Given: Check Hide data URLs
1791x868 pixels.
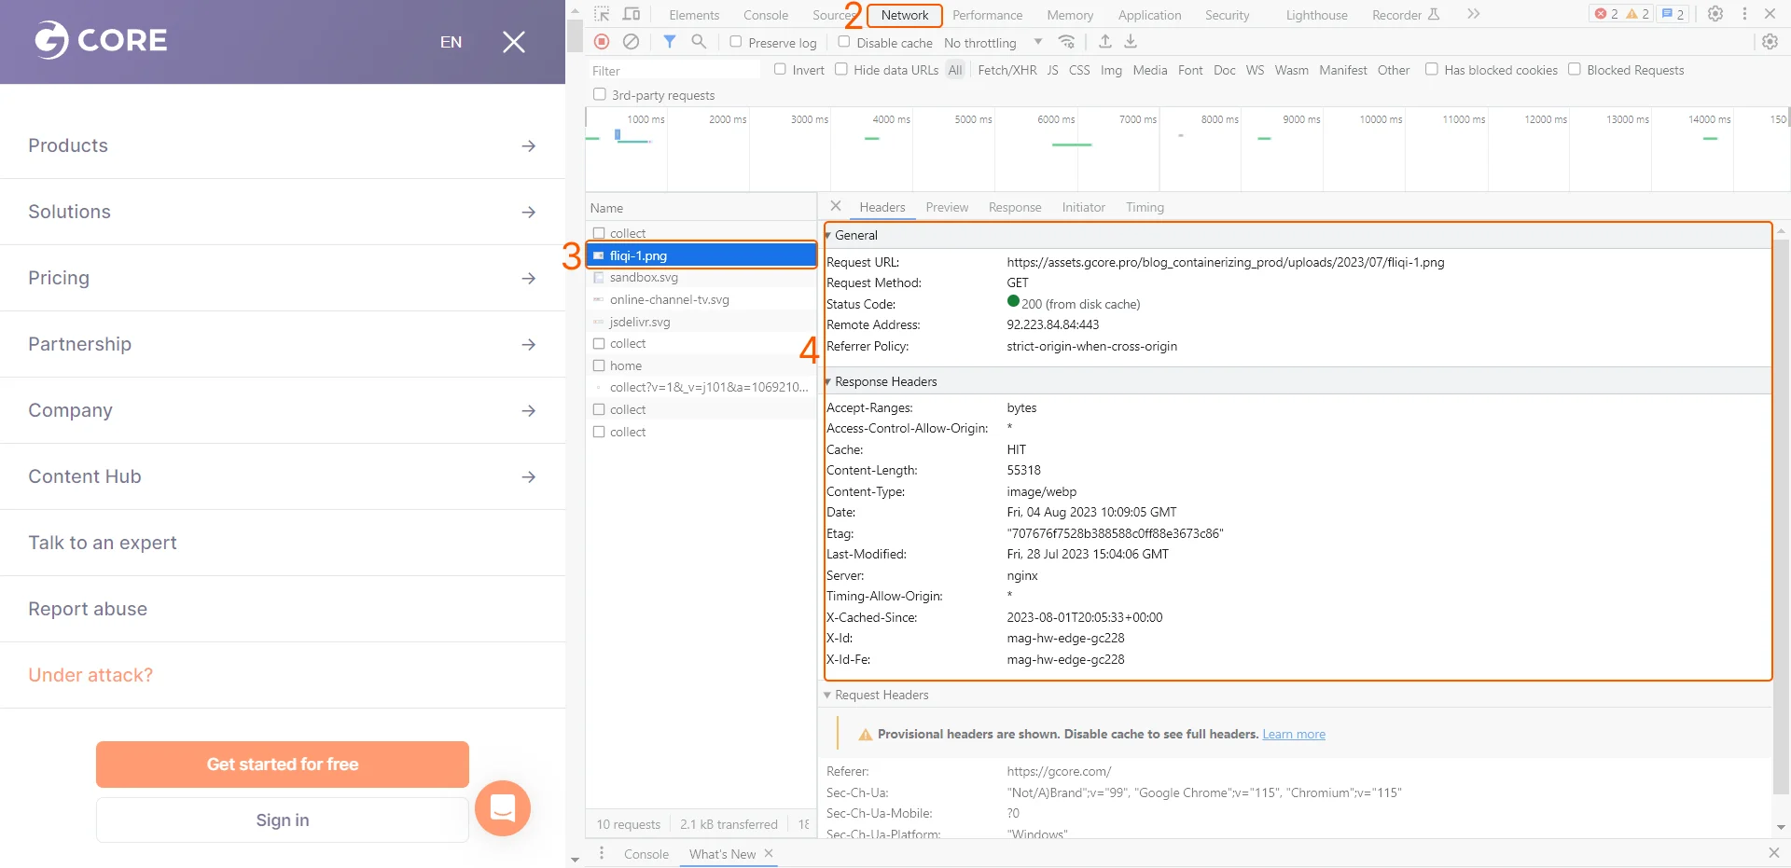Looking at the screenshot, I should (841, 69).
